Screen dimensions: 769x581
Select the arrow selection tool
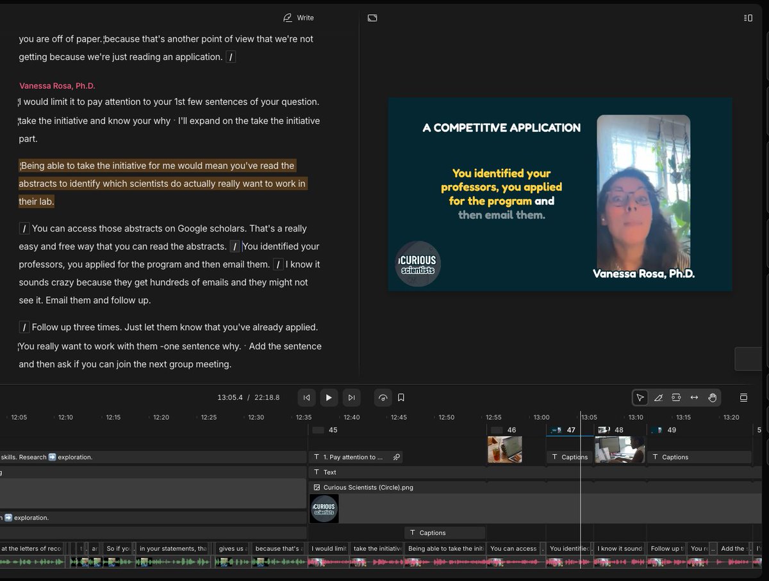click(x=640, y=397)
